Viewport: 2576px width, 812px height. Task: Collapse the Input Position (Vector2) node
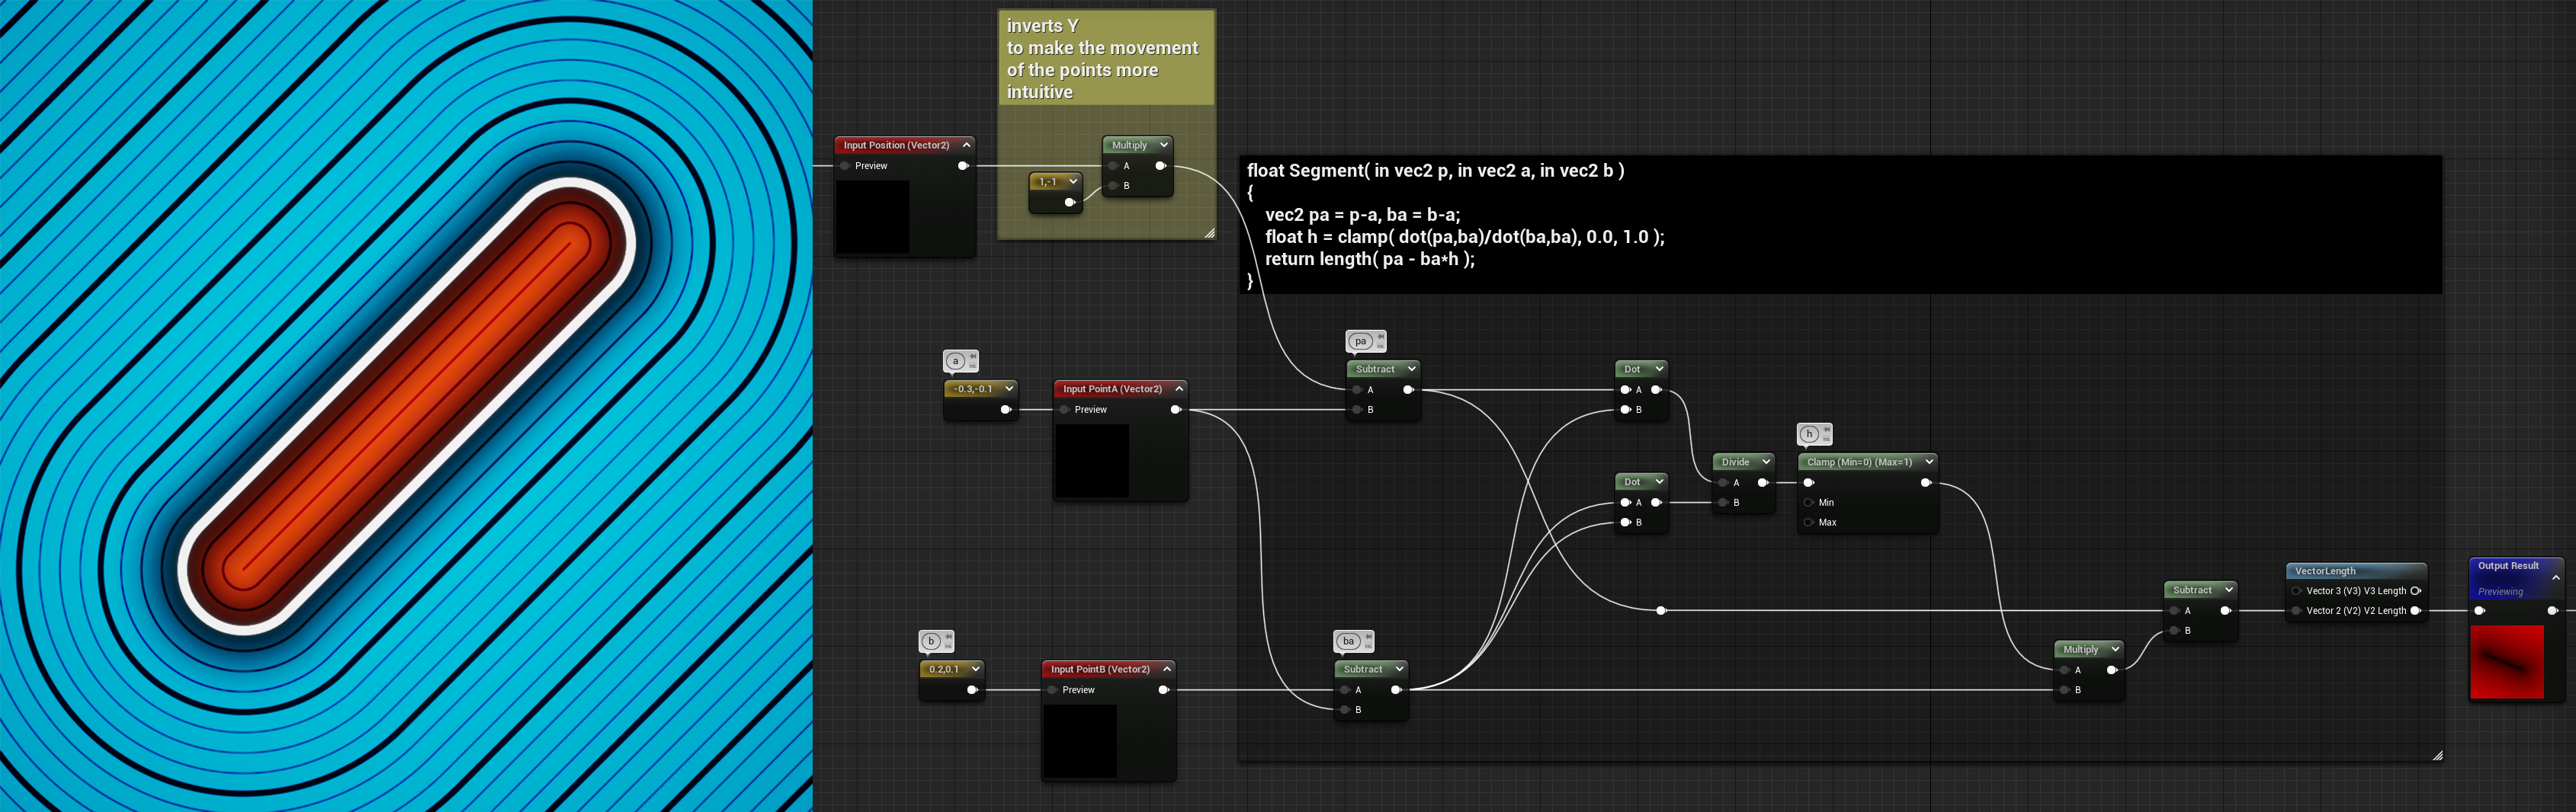pyautogui.click(x=966, y=145)
